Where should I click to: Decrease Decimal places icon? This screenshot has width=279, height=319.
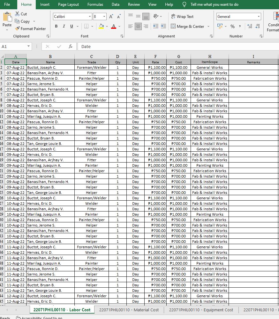[x=258, y=26]
